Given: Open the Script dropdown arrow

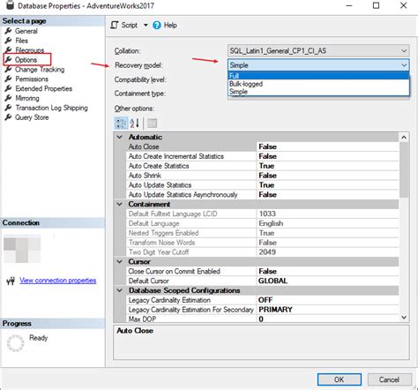Looking at the screenshot, I should 146,26.
